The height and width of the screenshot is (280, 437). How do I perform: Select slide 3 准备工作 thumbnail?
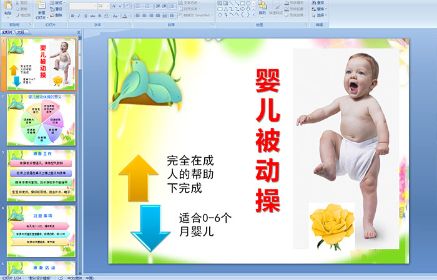(41, 175)
